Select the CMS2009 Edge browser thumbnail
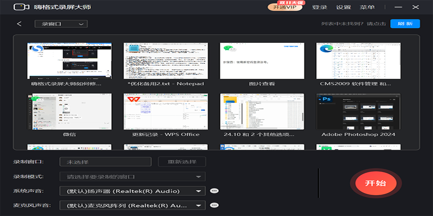The image size is (433, 216). pos(358,61)
